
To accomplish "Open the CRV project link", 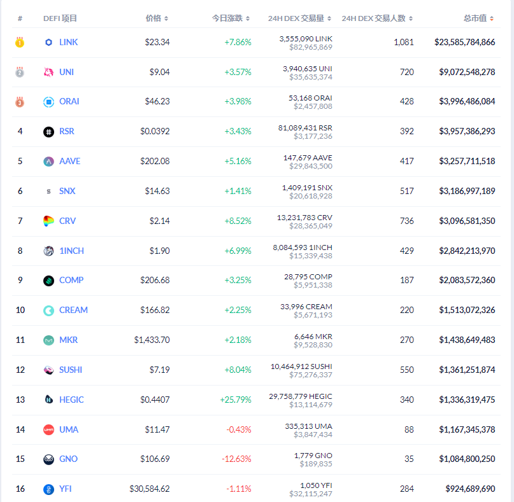I will tap(68, 221).
